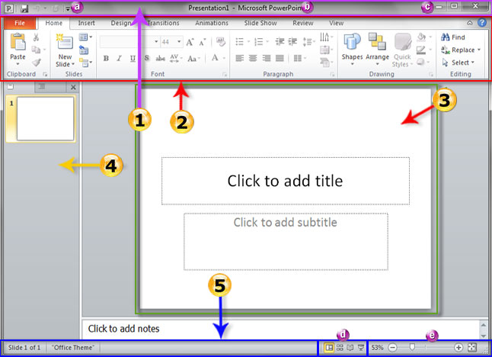
Task: Switch to Slide Sorter view in status bar
Action: pyautogui.click(x=340, y=348)
